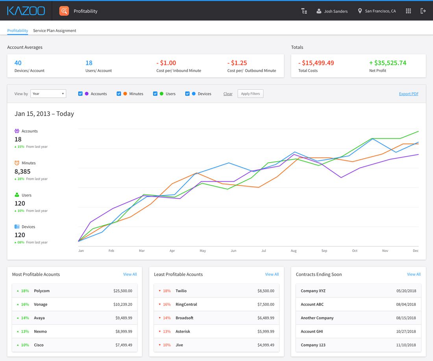The width and height of the screenshot is (433, 361).
Task: Select the Profitability tab
Action: tap(18, 31)
